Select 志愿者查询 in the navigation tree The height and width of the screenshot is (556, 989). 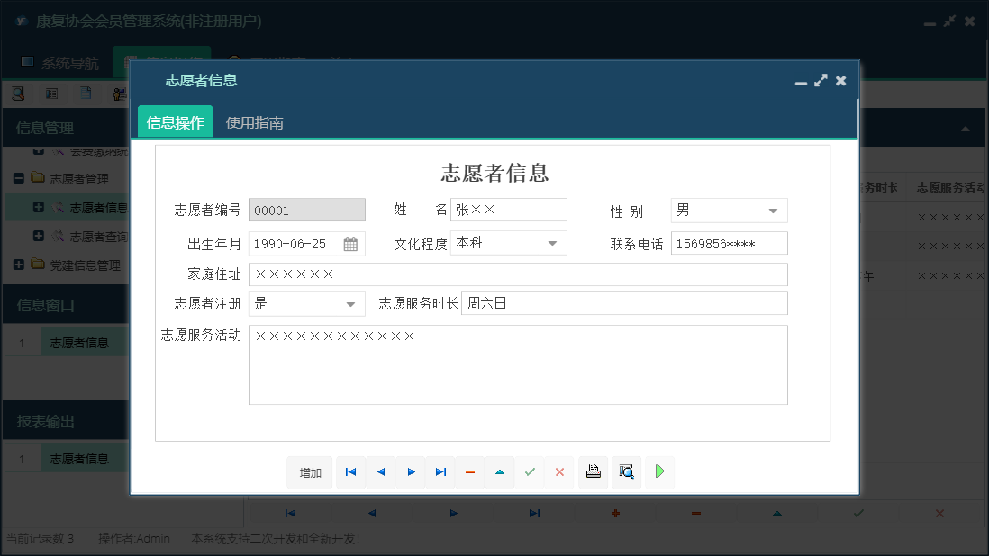tap(97, 235)
